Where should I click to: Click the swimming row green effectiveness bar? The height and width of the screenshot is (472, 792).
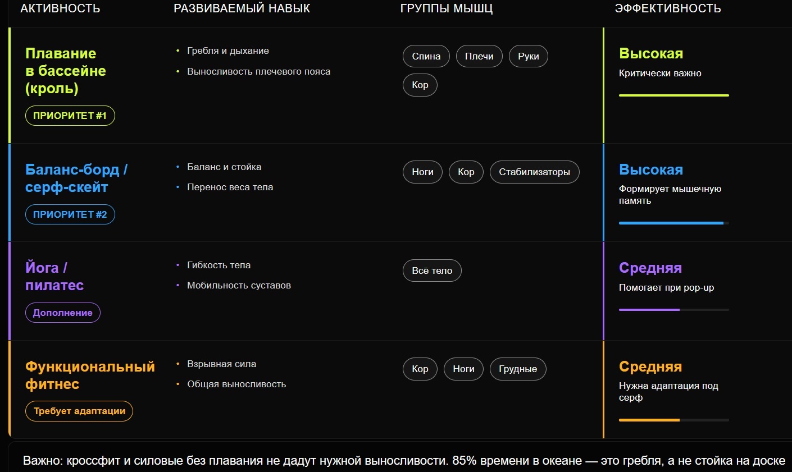[x=674, y=95]
